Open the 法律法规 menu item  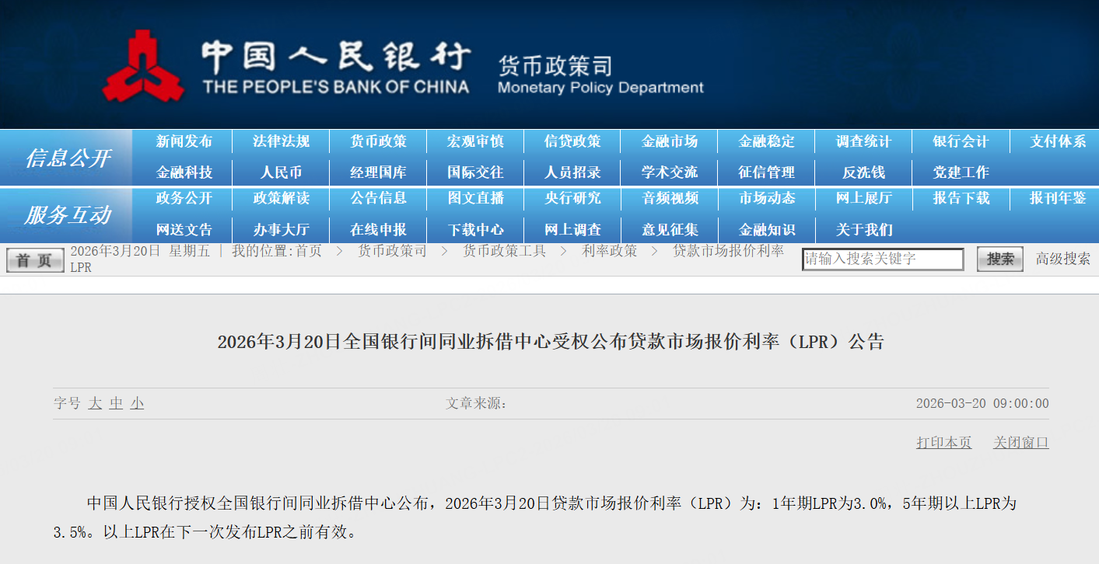(281, 141)
